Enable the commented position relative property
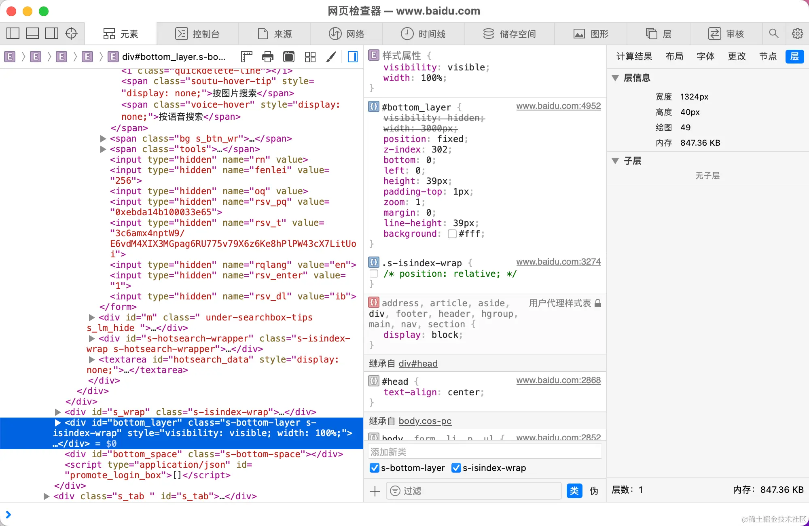 374,274
